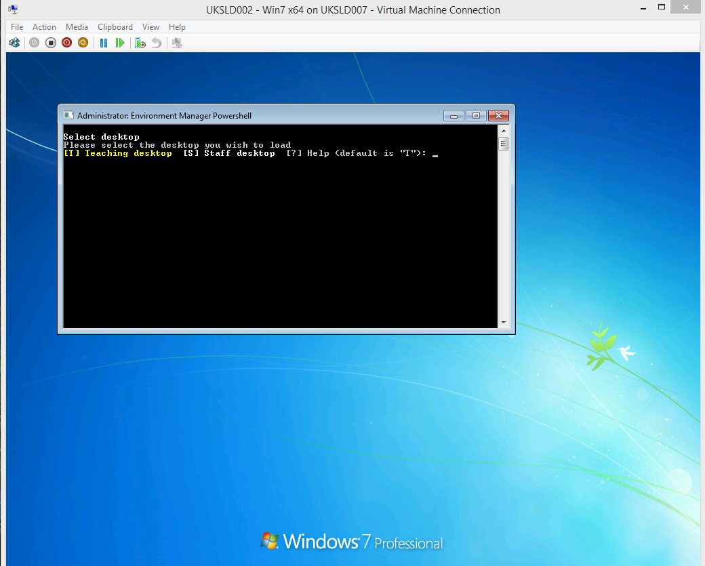The height and width of the screenshot is (566, 705).
Task: Reset the VM using green play icon
Action: click(119, 43)
